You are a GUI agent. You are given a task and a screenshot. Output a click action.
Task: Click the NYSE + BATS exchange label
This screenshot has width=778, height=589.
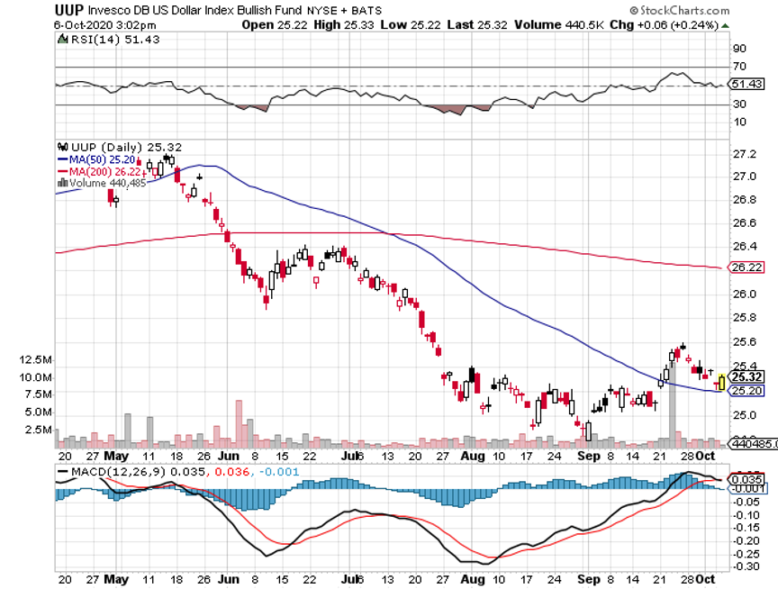(x=344, y=11)
